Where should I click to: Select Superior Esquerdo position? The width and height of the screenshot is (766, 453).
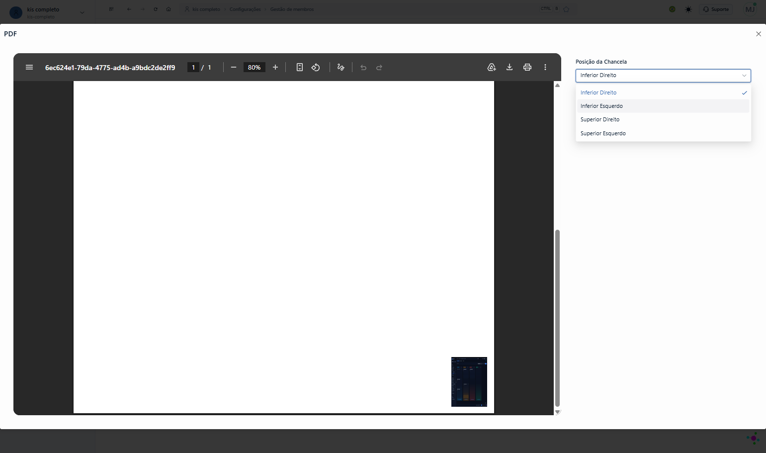tap(663, 133)
